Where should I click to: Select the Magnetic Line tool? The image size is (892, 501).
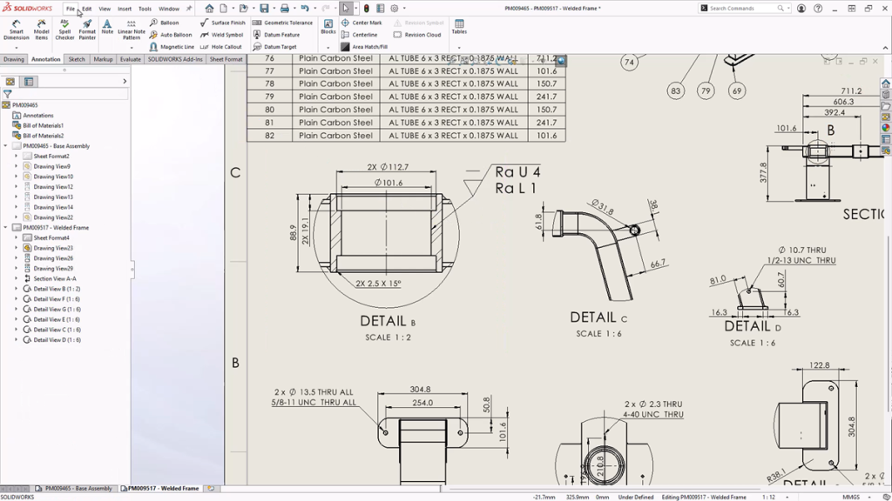[x=172, y=47]
